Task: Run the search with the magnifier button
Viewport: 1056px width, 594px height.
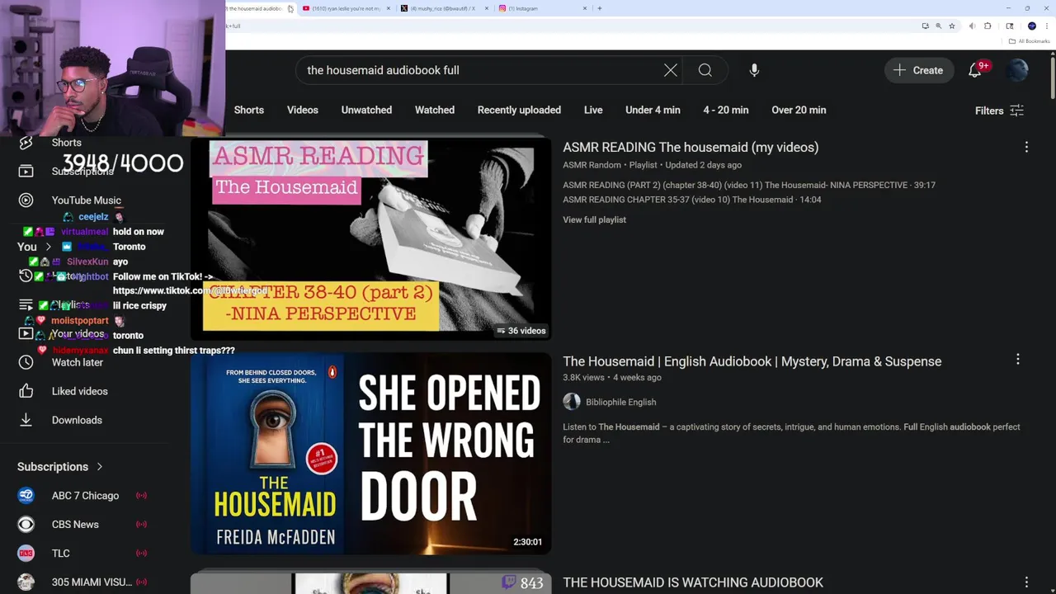Action: pyautogui.click(x=705, y=70)
